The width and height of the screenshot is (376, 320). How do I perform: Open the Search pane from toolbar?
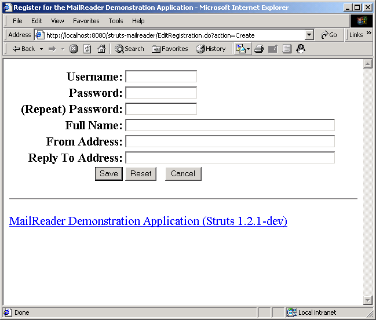pos(129,49)
